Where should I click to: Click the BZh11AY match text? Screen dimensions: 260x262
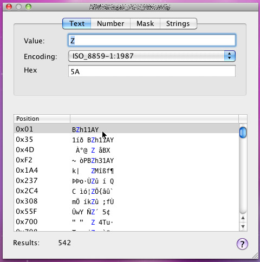pos(85,130)
